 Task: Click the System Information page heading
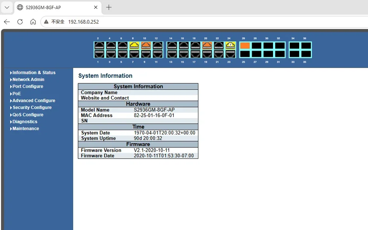(x=105, y=76)
